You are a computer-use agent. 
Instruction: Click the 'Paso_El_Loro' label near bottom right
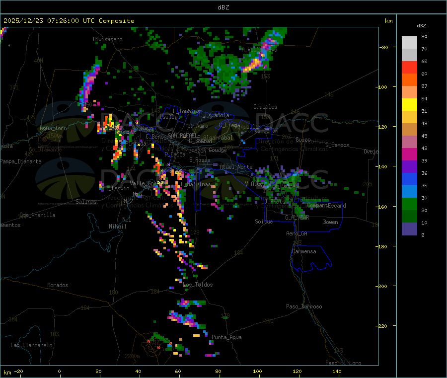coord(343,363)
